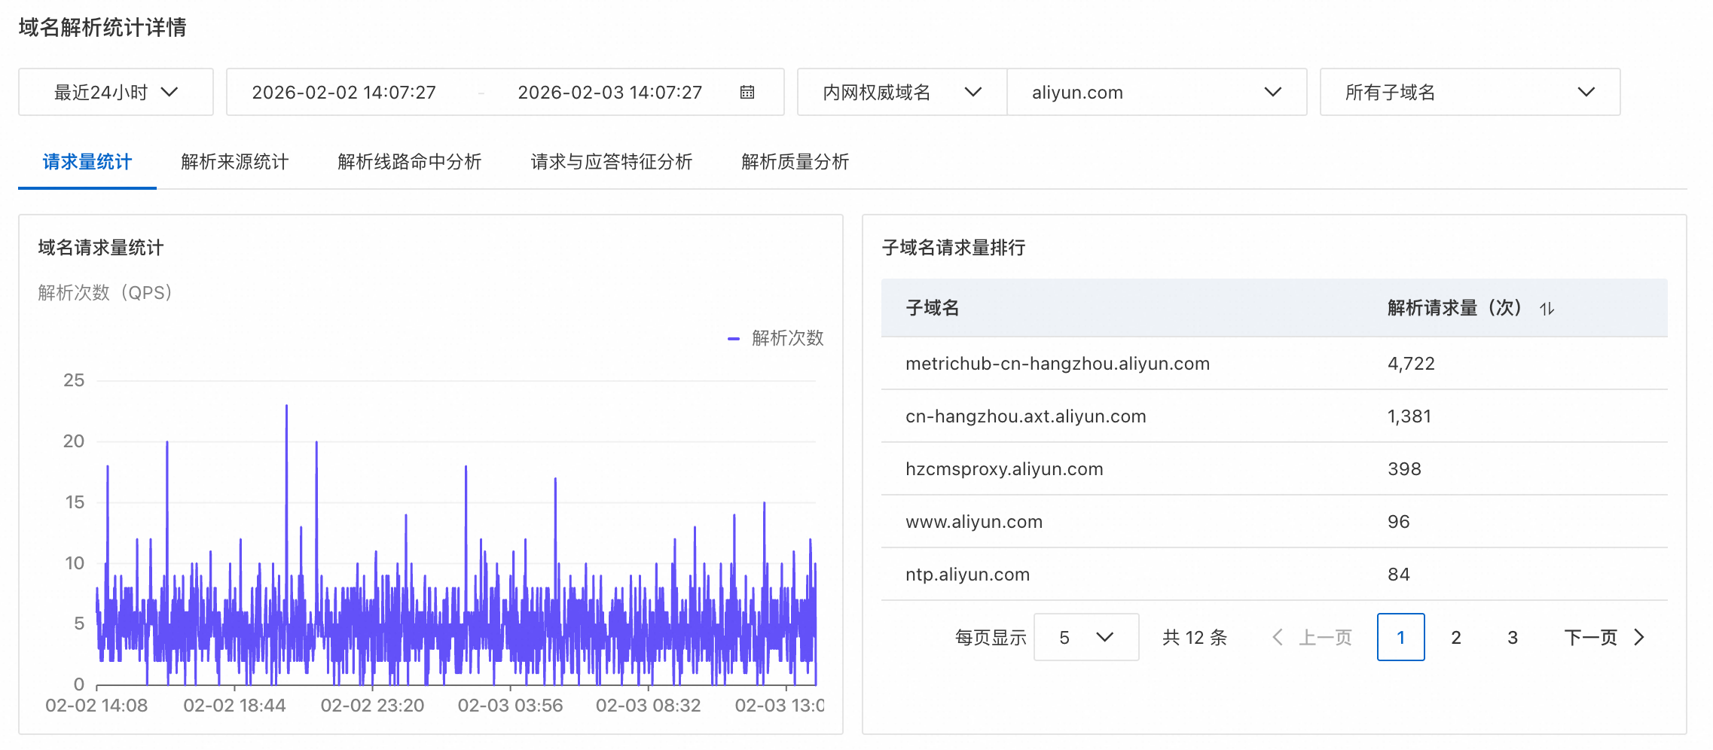This screenshot has width=1713, height=750.
Task: Click the 共 12 条 total count
Action: click(x=1195, y=638)
